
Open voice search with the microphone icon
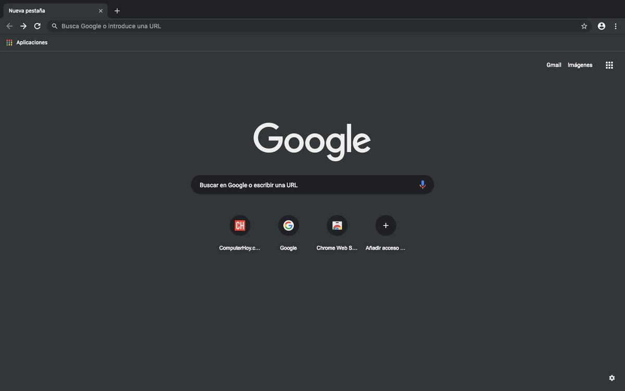click(422, 185)
